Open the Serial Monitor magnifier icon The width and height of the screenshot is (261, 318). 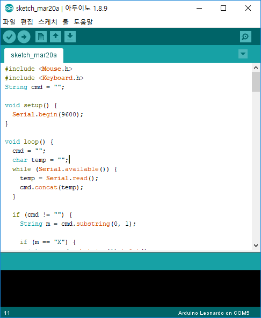(x=245, y=36)
